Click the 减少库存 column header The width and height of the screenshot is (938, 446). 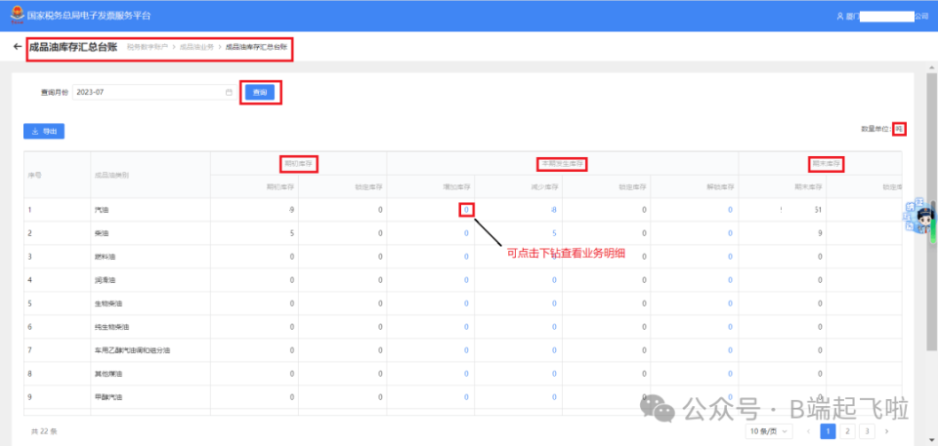coord(519,186)
